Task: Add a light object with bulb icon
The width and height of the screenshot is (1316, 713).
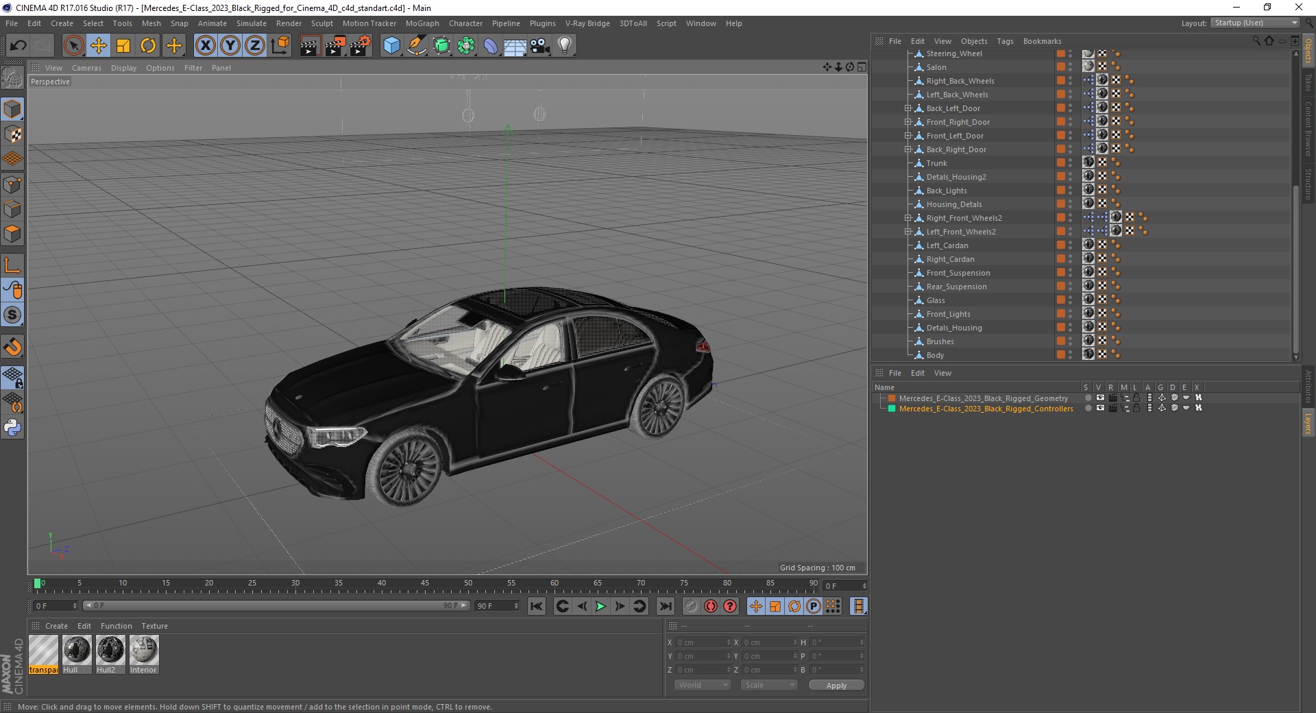Action: coord(565,46)
